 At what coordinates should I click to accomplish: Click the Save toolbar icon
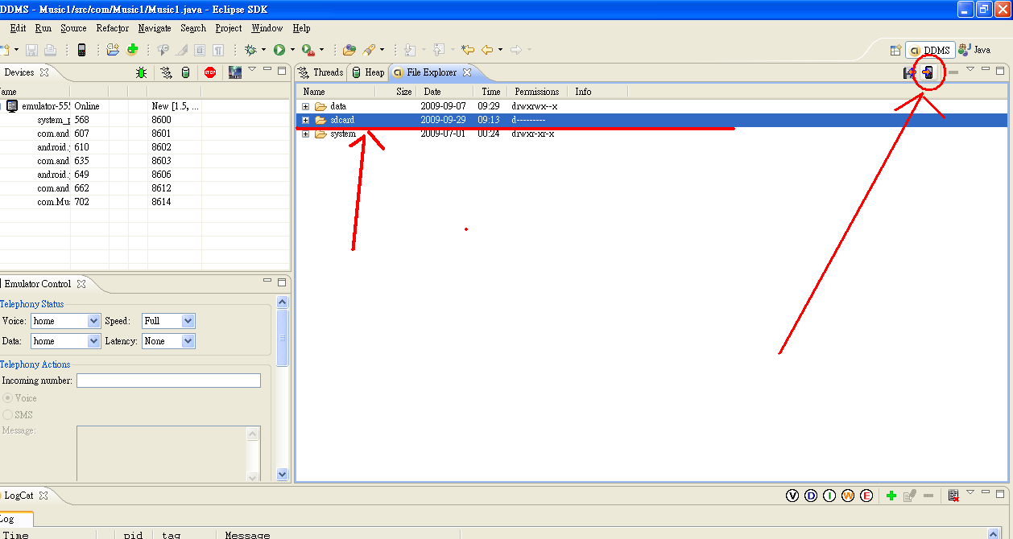pyautogui.click(x=32, y=50)
